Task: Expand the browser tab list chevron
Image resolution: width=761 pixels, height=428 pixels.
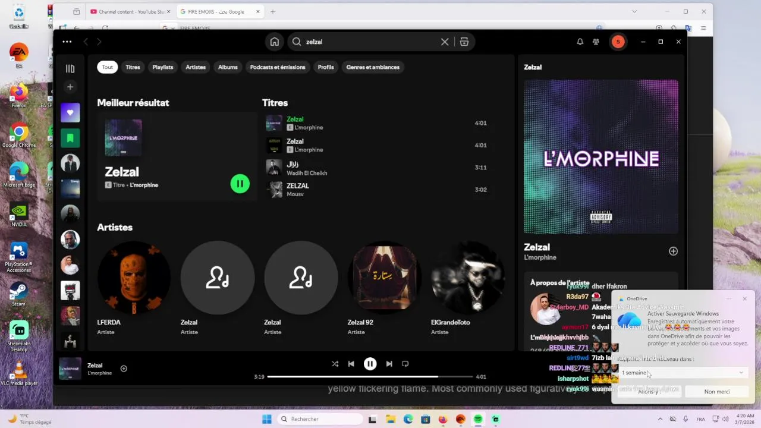Action: click(634, 12)
